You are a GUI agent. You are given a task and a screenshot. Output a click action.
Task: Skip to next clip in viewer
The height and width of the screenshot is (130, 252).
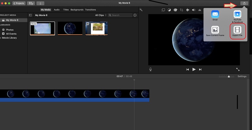200,70
